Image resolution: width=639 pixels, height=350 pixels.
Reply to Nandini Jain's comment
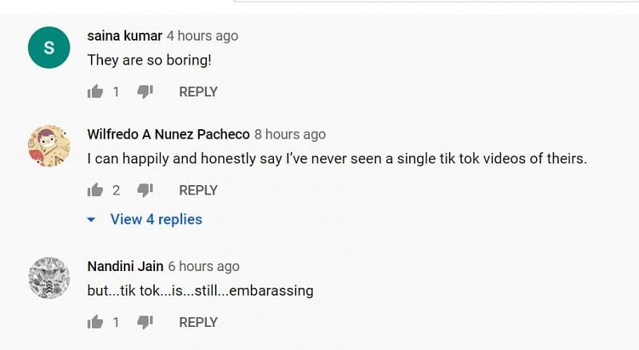(198, 322)
